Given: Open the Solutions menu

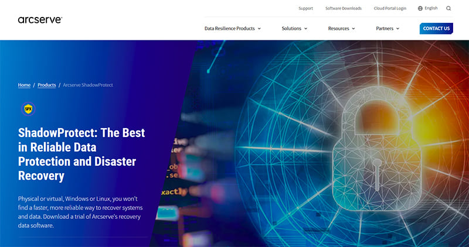Looking at the screenshot, I should 295,29.
